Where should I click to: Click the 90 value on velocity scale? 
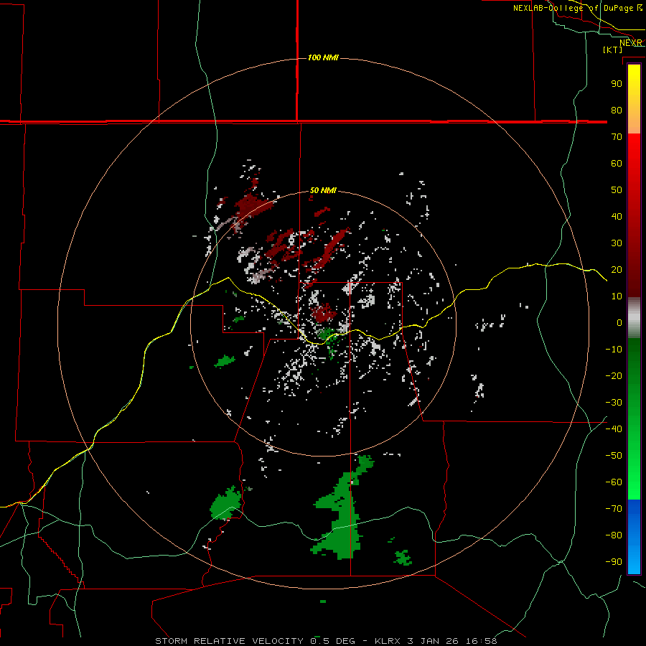[x=617, y=84]
